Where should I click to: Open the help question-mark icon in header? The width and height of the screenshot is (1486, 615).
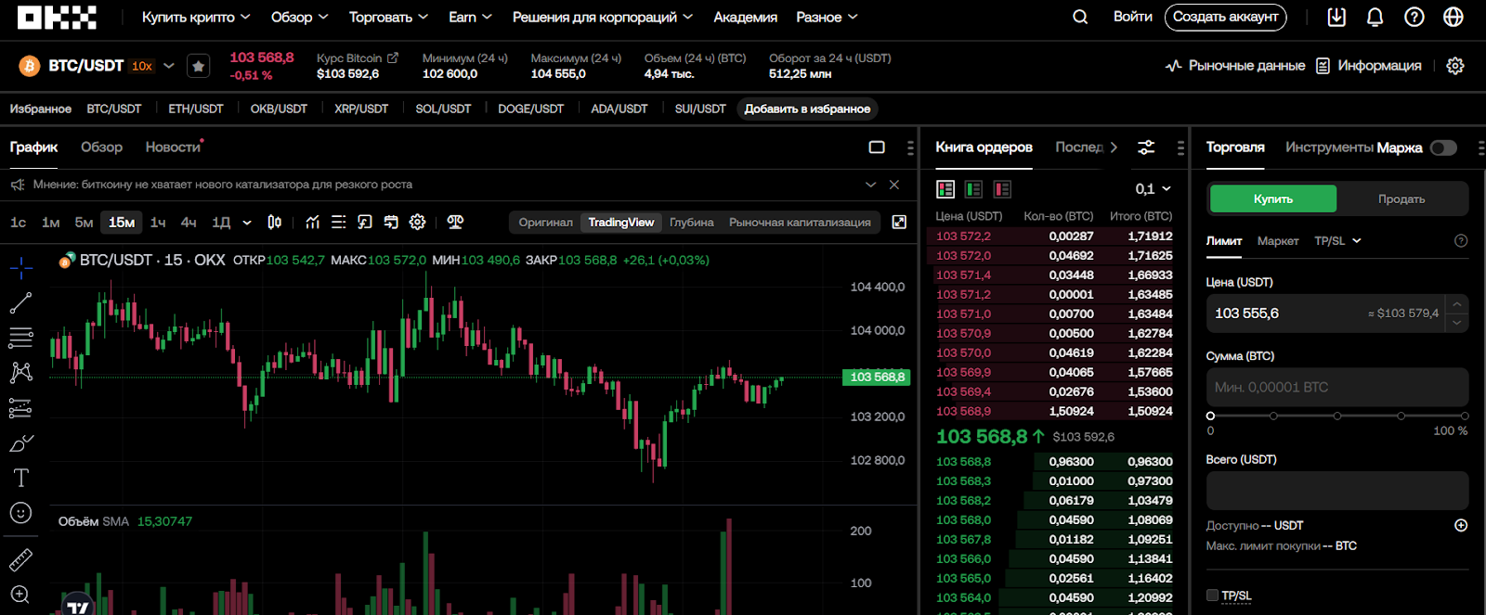tap(1414, 17)
